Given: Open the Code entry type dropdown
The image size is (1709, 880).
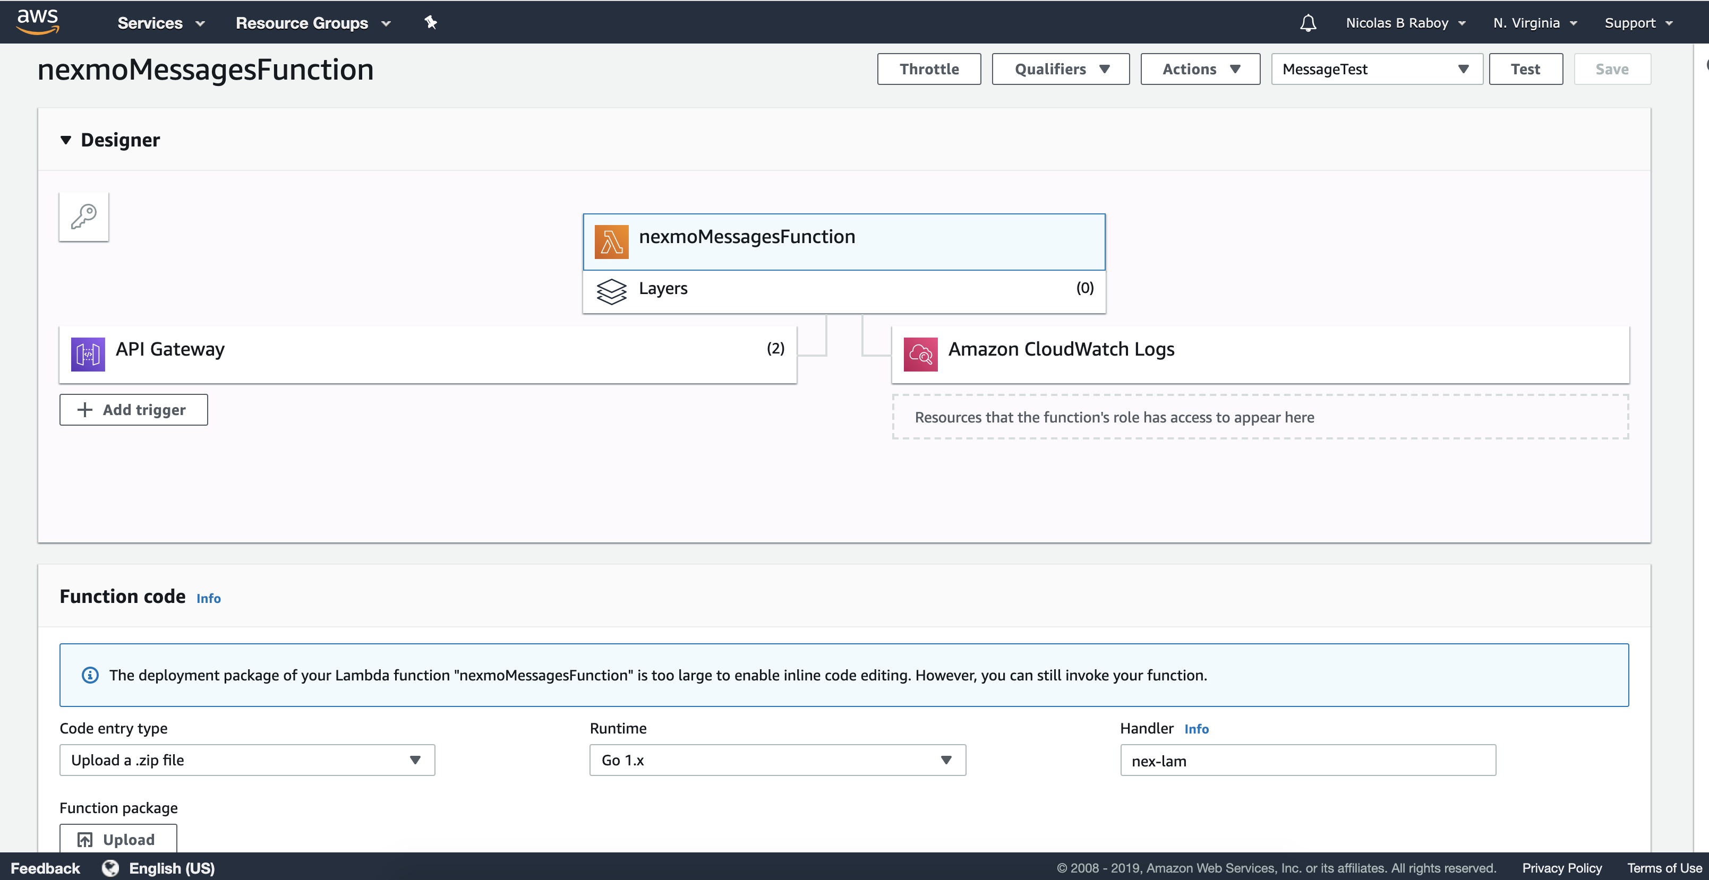Looking at the screenshot, I should 247,760.
